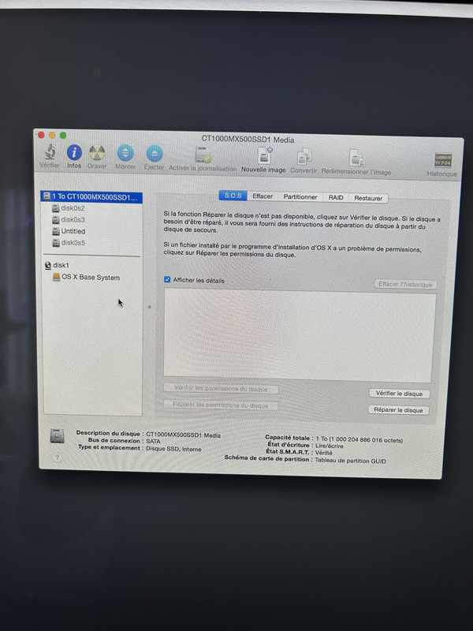Click Activer la journalisation toolbar icon
Image resolution: width=473 pixels, height=631 pixels.
(203, 155)
